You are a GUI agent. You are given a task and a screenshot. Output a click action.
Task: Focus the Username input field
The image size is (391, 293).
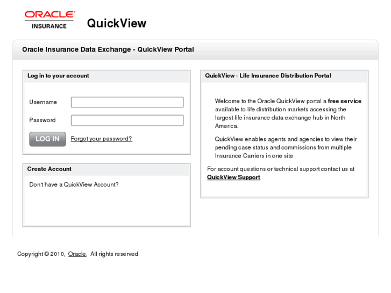pyautogui.click(x=127, y=102)
